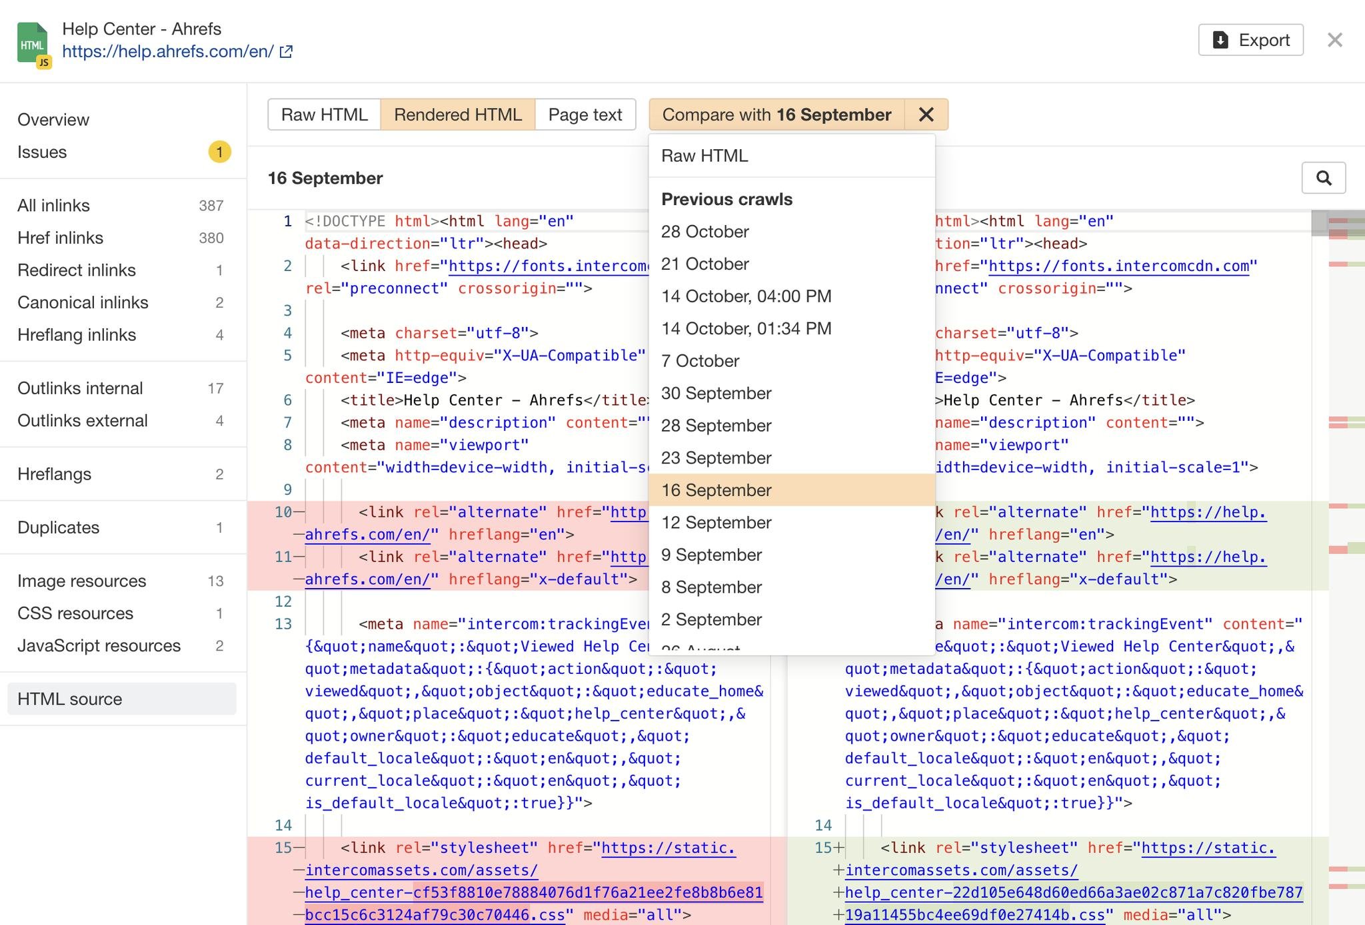Pick 2 September crawl from the list
The width and height of the screenshot is (1365, 925).
[x=710, y=619]
